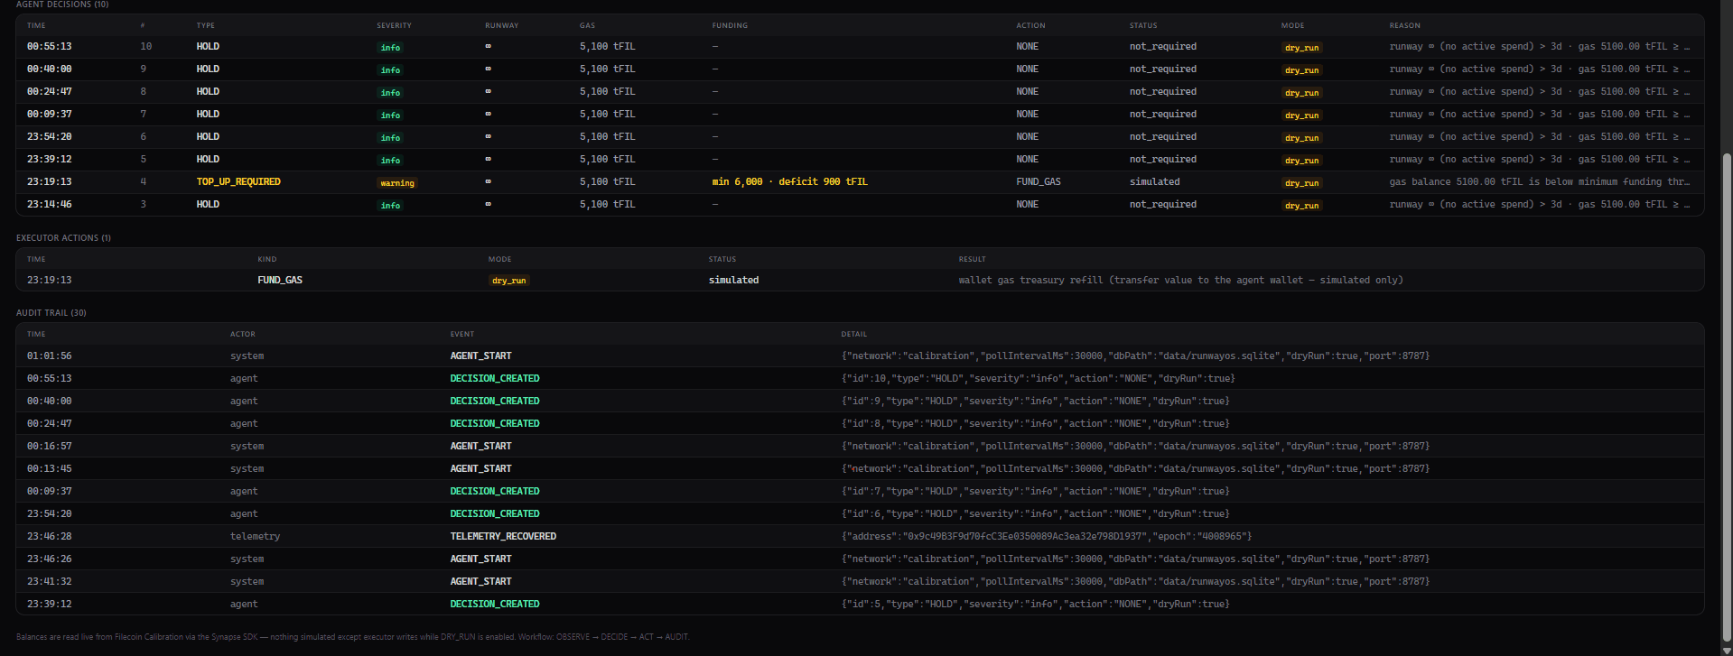Click the info badge in decision 10 row

pos(390,48)
